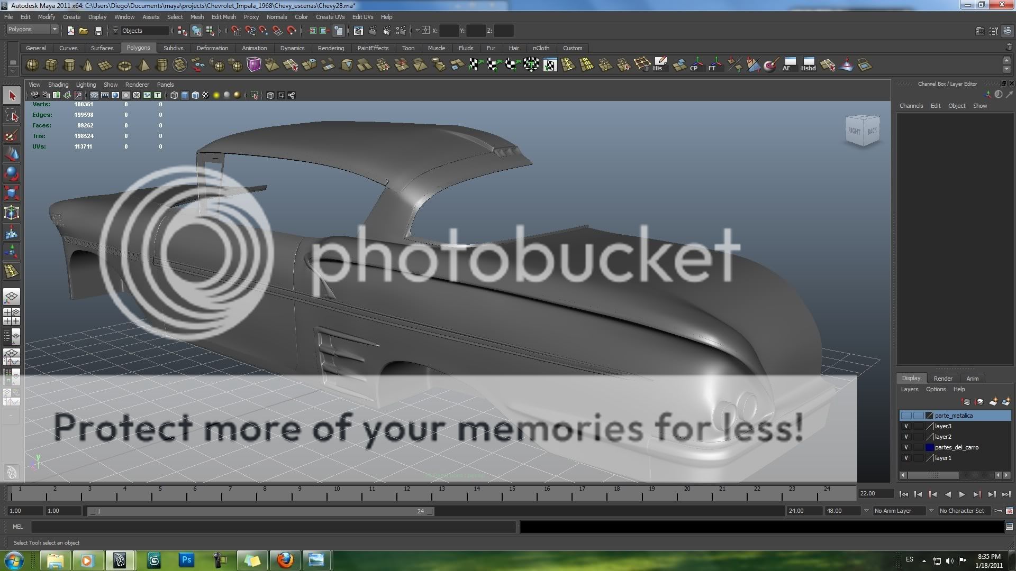Click the CP (center pivot) shelf button
Image resolution: width=1016 pixels, height=571 pixels.
[696, 65]
